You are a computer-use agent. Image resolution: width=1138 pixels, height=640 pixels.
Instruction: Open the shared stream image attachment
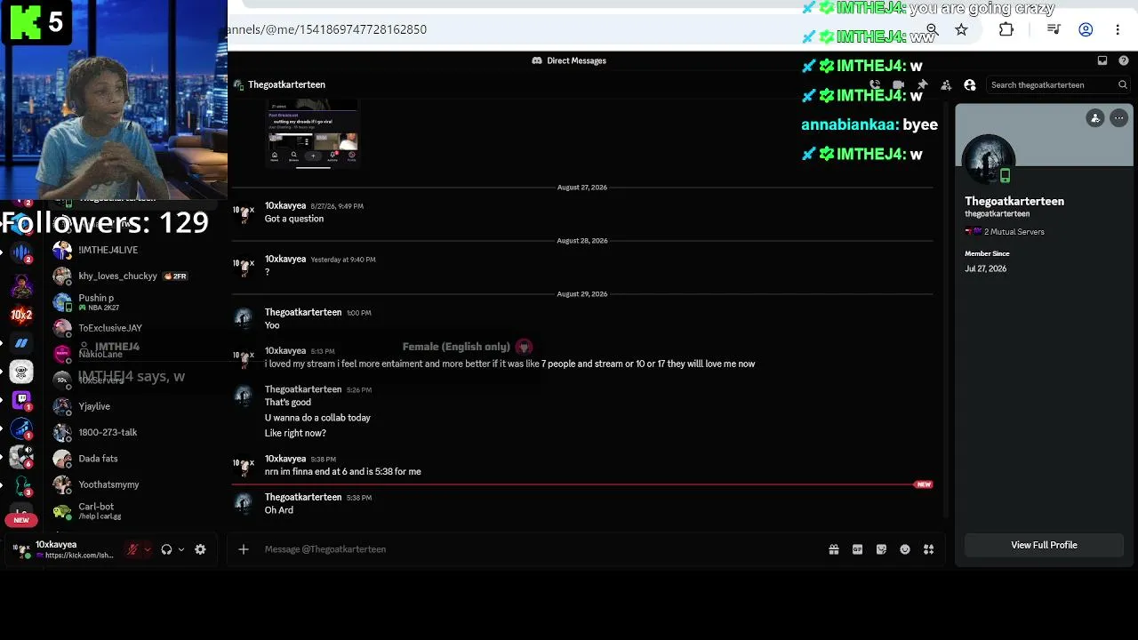tap(312, 133)
